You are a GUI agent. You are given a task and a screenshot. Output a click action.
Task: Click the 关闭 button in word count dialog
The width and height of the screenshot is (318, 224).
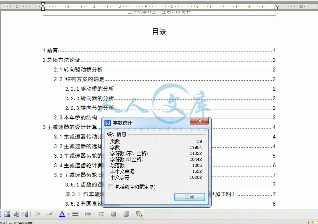pos(190,197)
